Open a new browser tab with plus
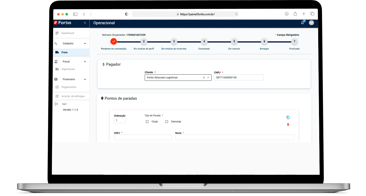366x196 pixels. 304,14
